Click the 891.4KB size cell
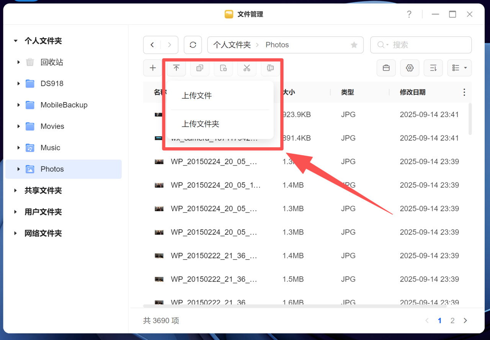The width and height of the screenshot is (490, 340). pos(297,138)
